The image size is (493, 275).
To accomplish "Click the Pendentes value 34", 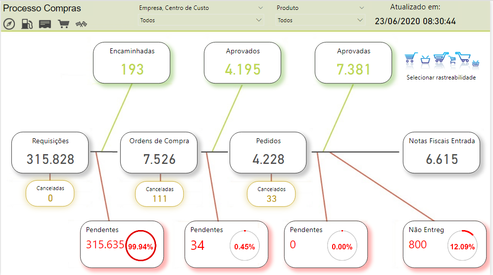I will click(197, 245).
